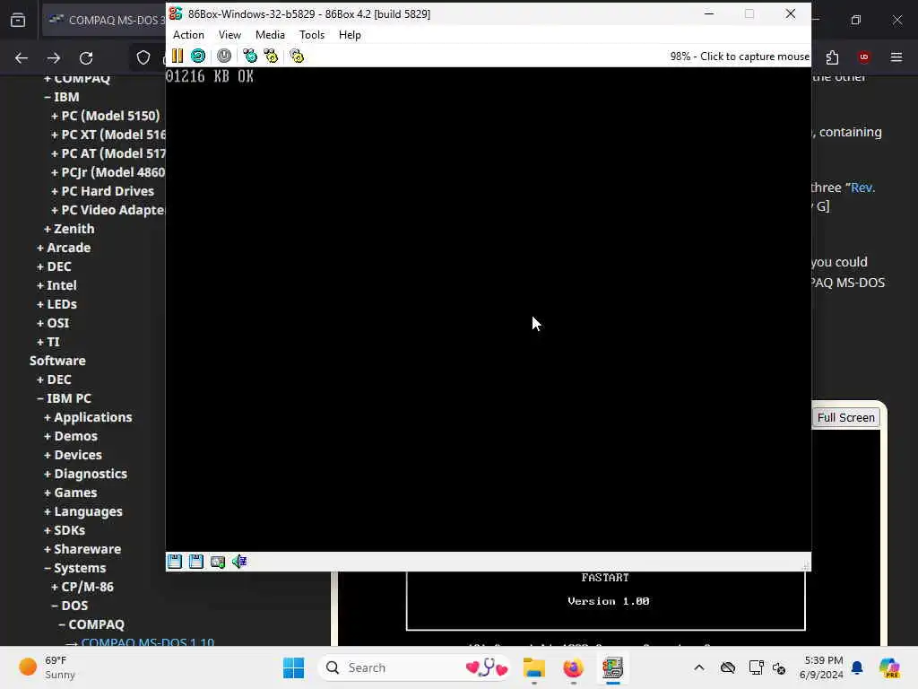Click the uBlock Origin extension icon

coord(864,57)
